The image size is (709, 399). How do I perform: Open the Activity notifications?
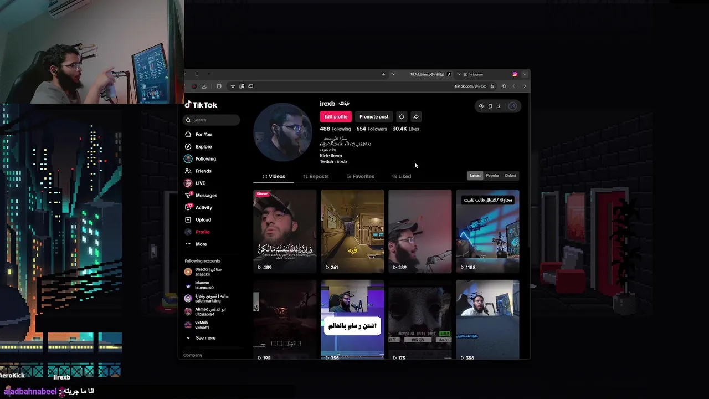click(198, 207)
